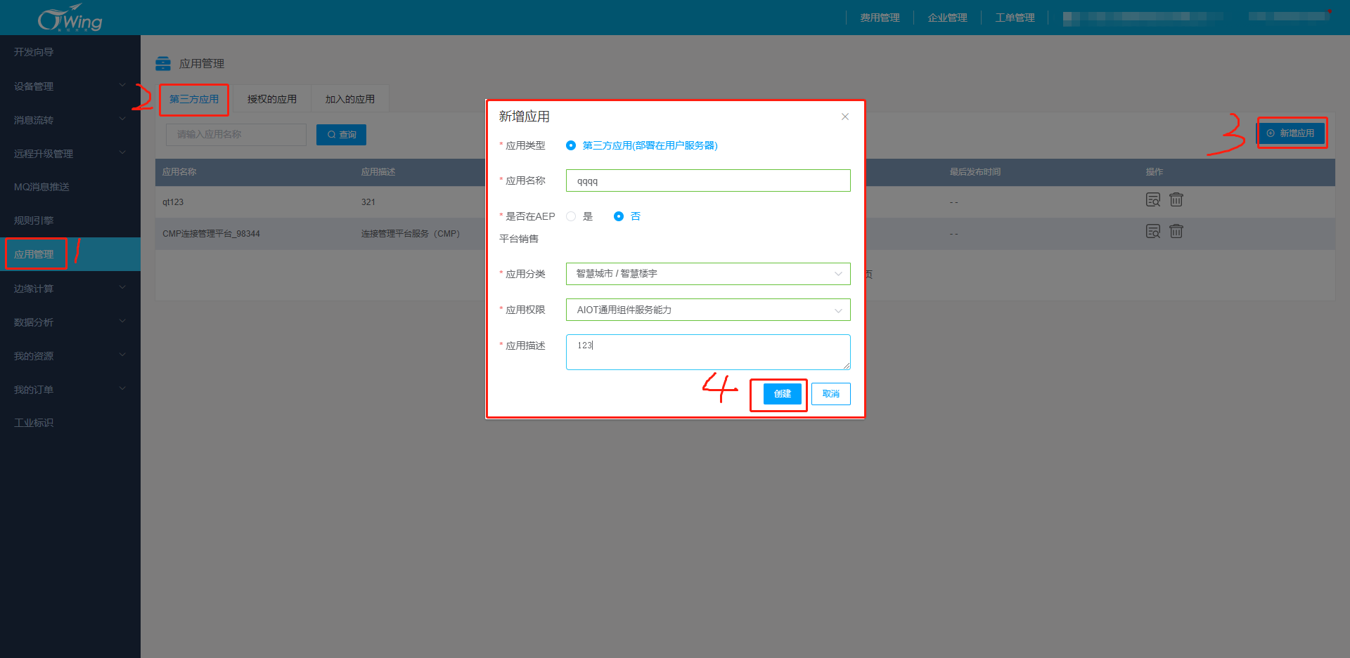1350x658 pixels.
Task: Click the Wing logo in header
Action: [70, 18]
